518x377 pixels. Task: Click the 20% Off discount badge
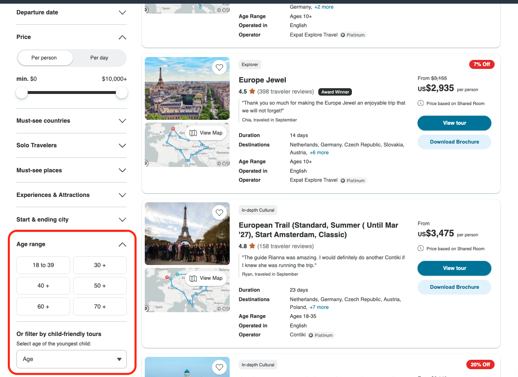point(480,364)
